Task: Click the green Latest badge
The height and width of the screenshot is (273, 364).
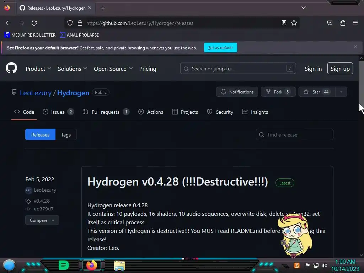Action: coord(285,183)
